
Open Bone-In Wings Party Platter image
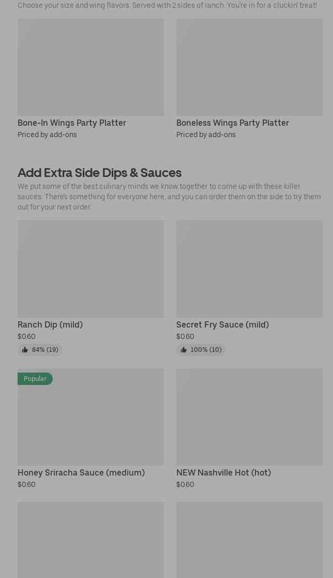pyautogui.click(x=90, y=67)
